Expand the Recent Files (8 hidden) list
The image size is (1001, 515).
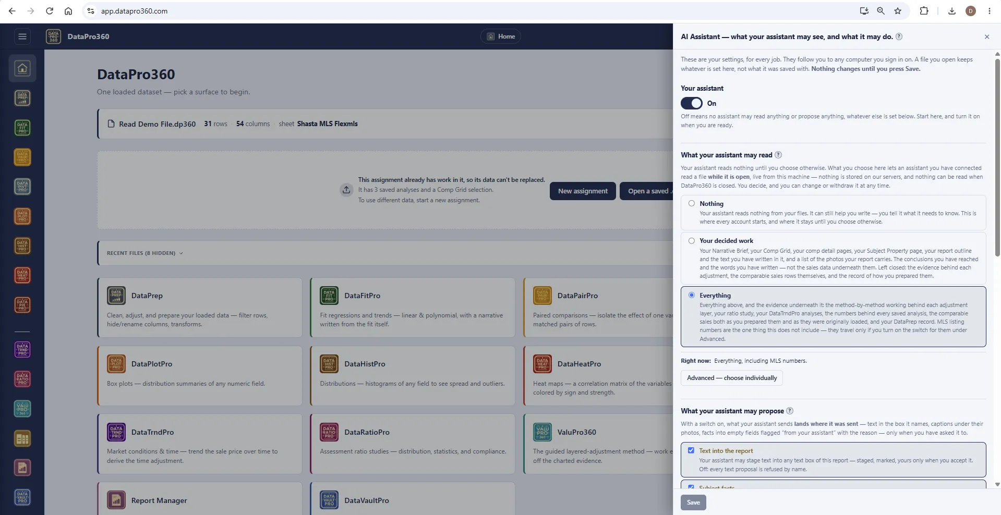(x=145, y=253)
